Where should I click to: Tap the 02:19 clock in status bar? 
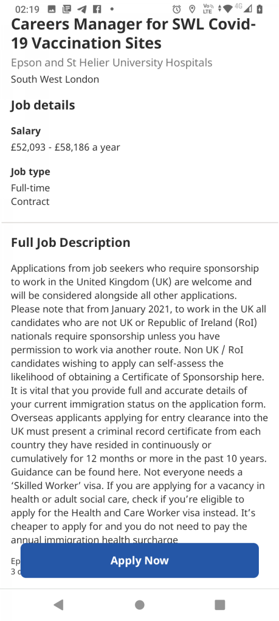pos(26,9)
